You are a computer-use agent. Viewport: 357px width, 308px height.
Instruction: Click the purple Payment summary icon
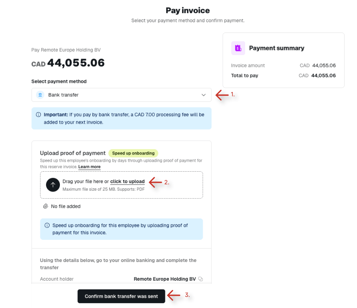pos(238,48)
